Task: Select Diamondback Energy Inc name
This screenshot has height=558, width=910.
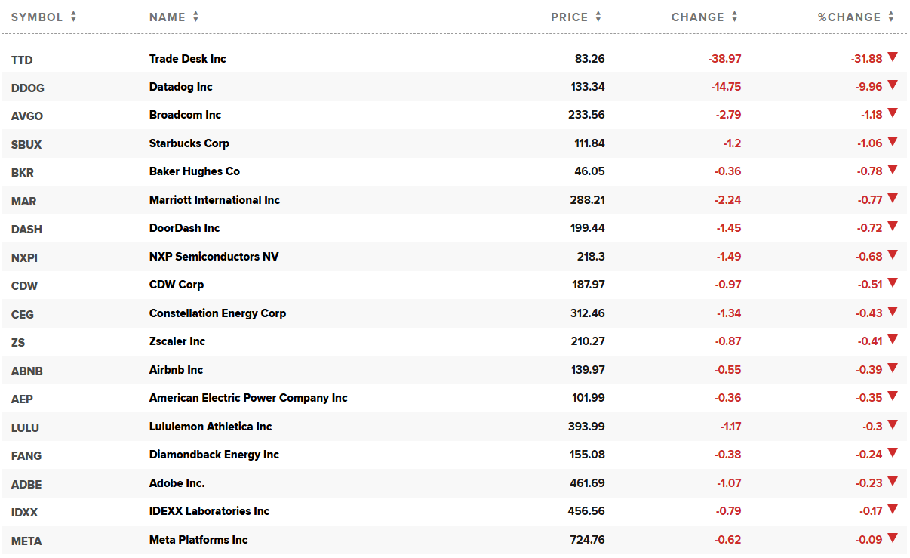Action: coord(214,455)
